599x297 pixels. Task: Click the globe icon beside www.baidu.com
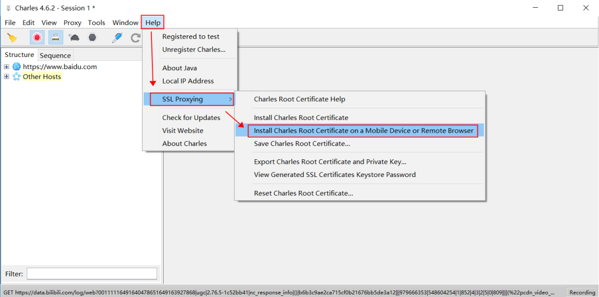pos(17,66)
